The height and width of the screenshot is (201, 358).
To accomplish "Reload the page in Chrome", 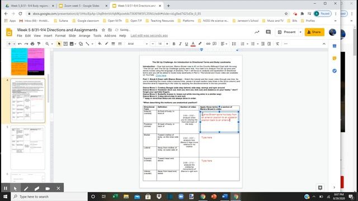I will [20, 13].
